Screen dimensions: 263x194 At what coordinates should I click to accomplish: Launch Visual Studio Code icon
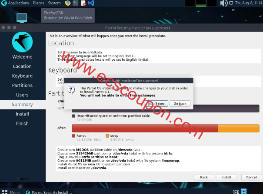click(x=91, y=3)
